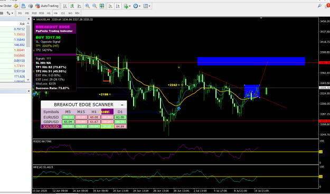330x194 pixels.
Task: Switch chart to bar chart style
Action: [65, 6]
